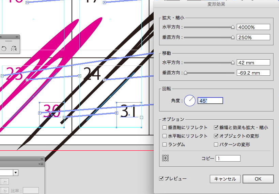Screen dimensions: 279x194
Task: Enable パターンの変形 checkbox
Action: (x=216, y=145)
